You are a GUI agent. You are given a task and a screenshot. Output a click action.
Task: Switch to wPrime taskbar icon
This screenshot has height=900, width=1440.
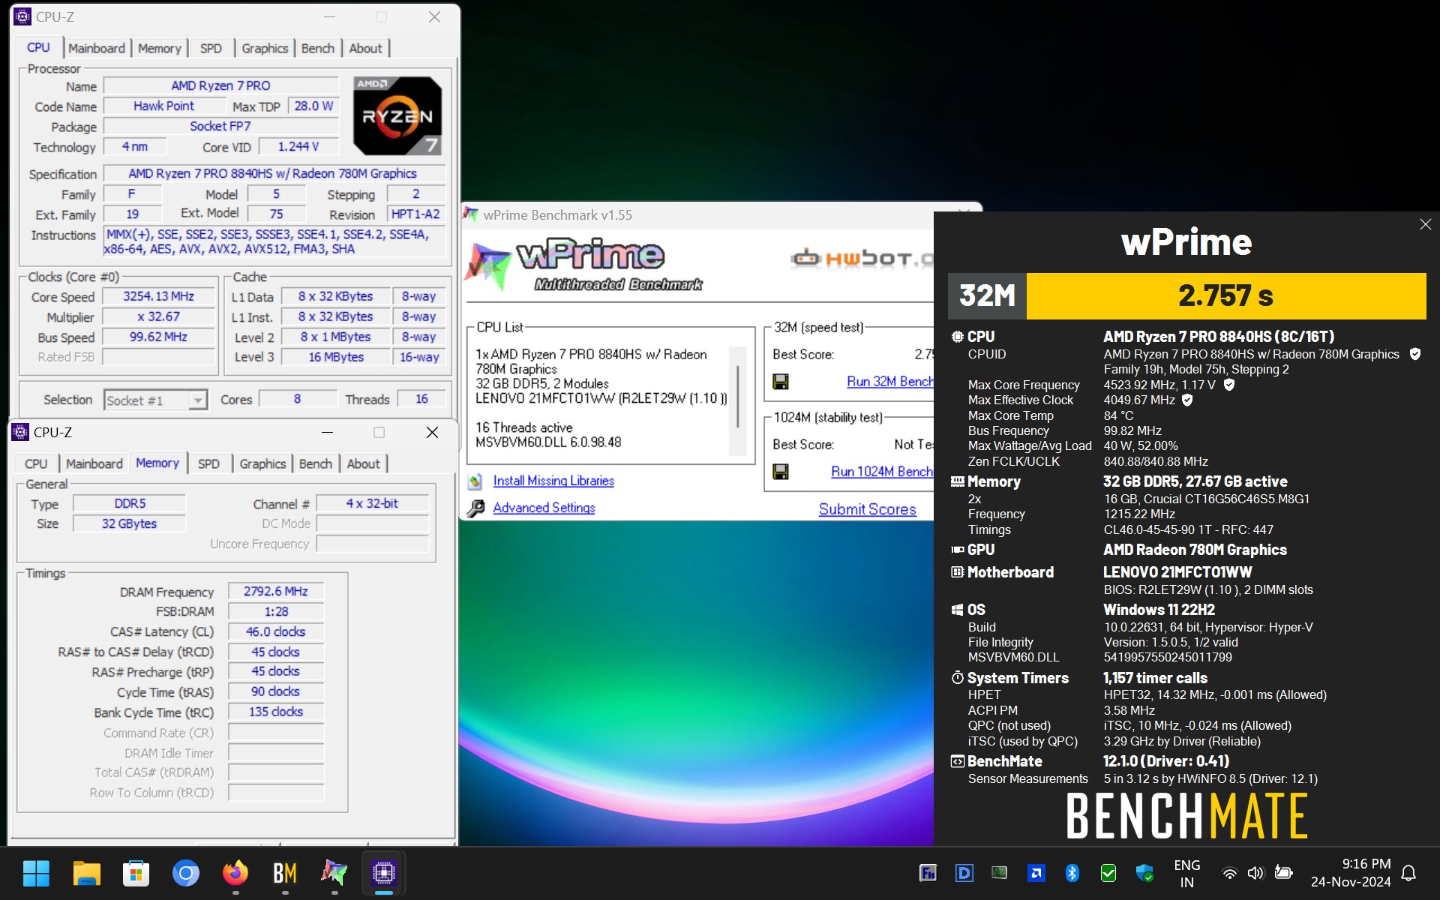[x=334, y=873]
